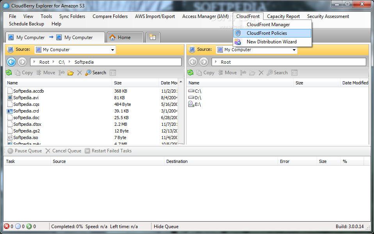Click left file list scrollbar up arrow
The width and height of the screenshot is (374, 234).
coord(181,82)
